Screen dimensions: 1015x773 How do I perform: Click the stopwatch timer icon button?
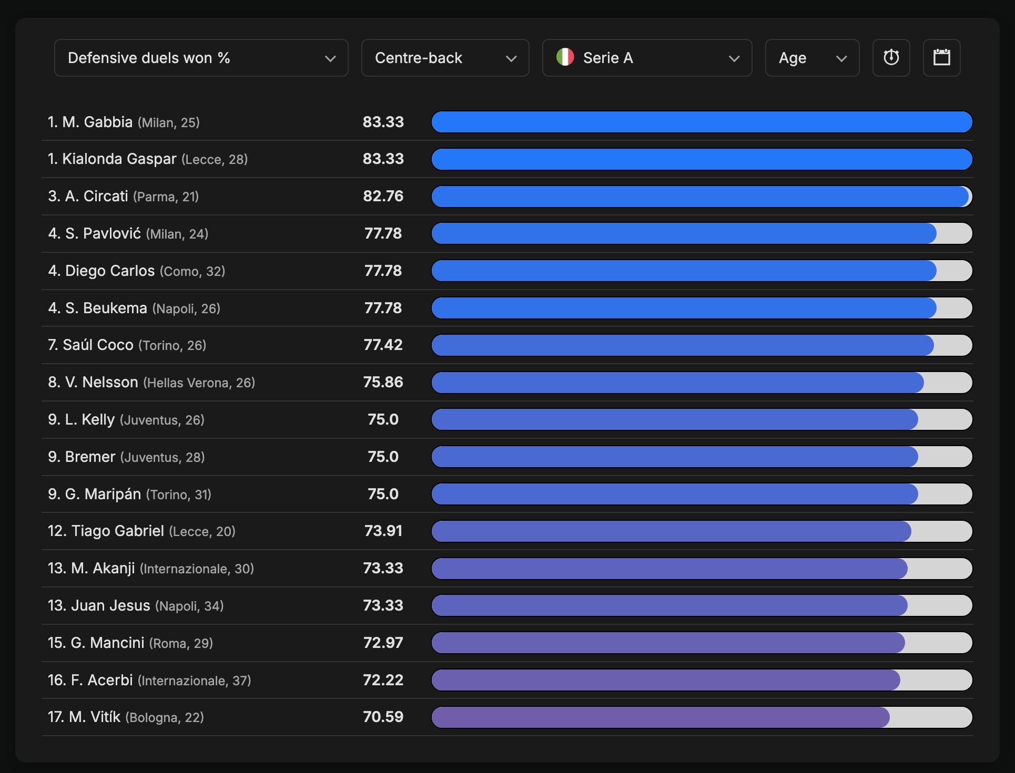coord(891,58)
